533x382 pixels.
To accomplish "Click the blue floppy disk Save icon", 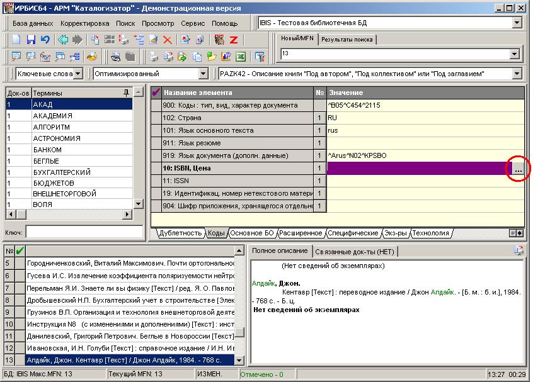I will click(x=31, y=40).
